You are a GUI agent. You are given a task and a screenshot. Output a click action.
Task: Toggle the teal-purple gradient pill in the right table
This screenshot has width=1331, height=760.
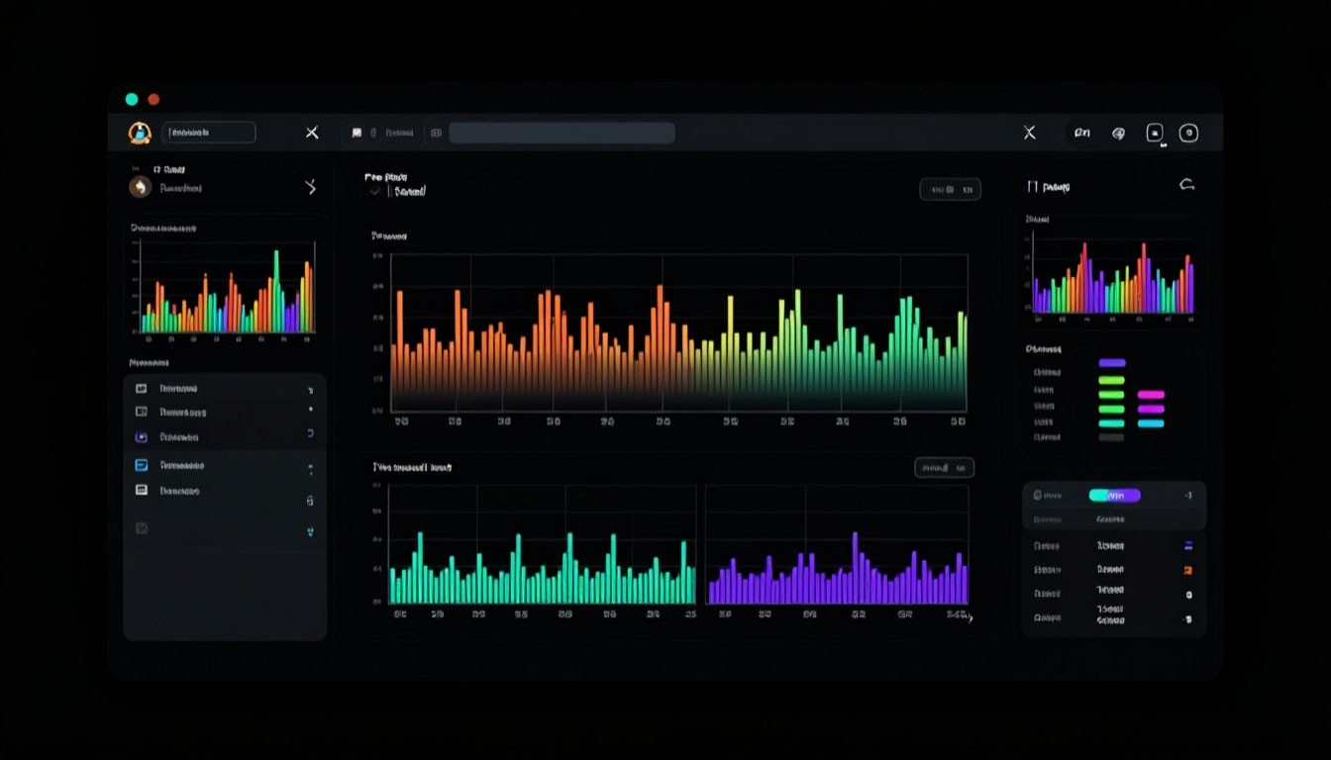1114,495
